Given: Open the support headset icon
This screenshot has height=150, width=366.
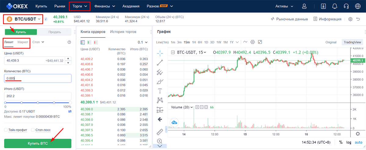Looking at the screenshot, I should (346, 6).
